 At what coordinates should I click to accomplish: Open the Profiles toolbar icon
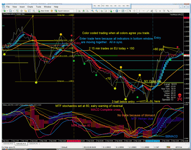(10, 11)
